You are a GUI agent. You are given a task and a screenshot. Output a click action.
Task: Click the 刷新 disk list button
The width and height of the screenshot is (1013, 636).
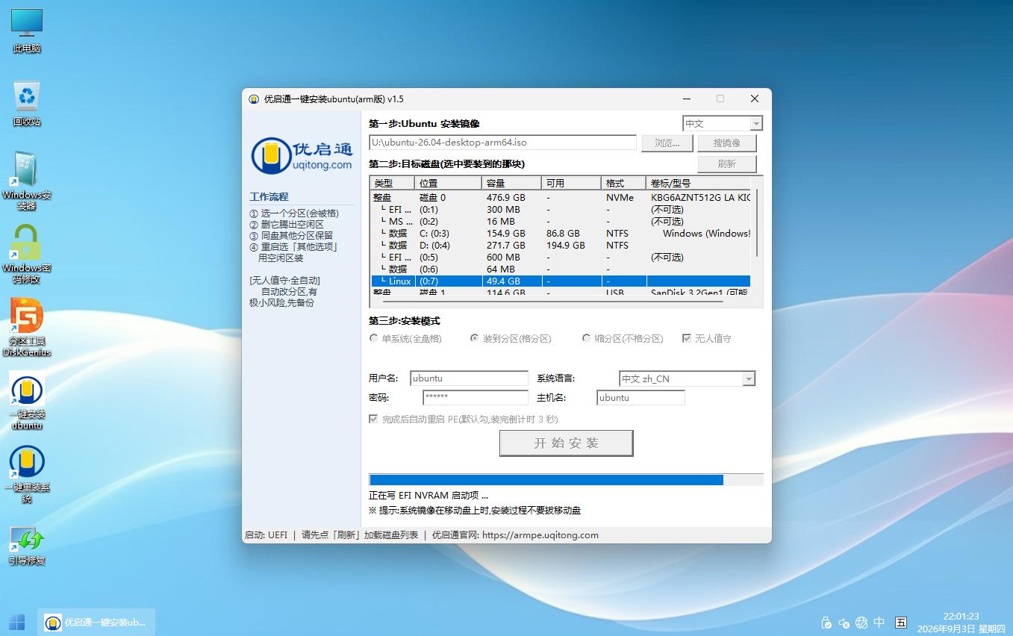coord(726,163)
